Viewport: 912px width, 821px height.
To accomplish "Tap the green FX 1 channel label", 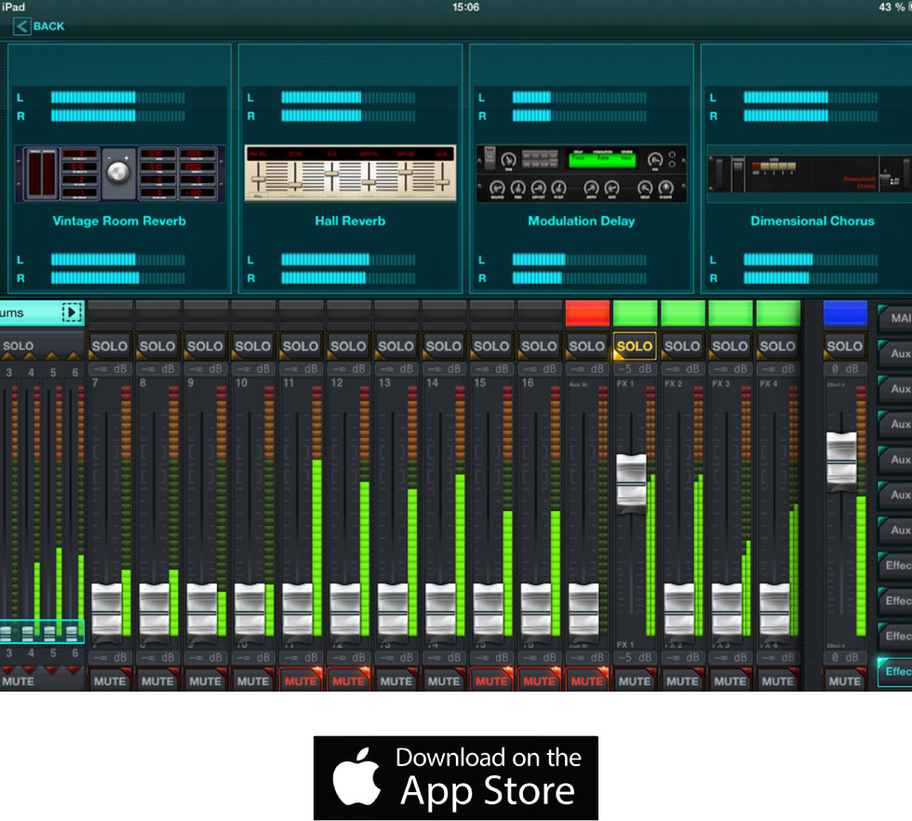I will tap(635, 313).
